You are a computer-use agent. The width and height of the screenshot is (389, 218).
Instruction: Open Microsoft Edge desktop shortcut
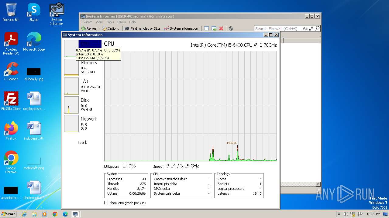point(34,42)
